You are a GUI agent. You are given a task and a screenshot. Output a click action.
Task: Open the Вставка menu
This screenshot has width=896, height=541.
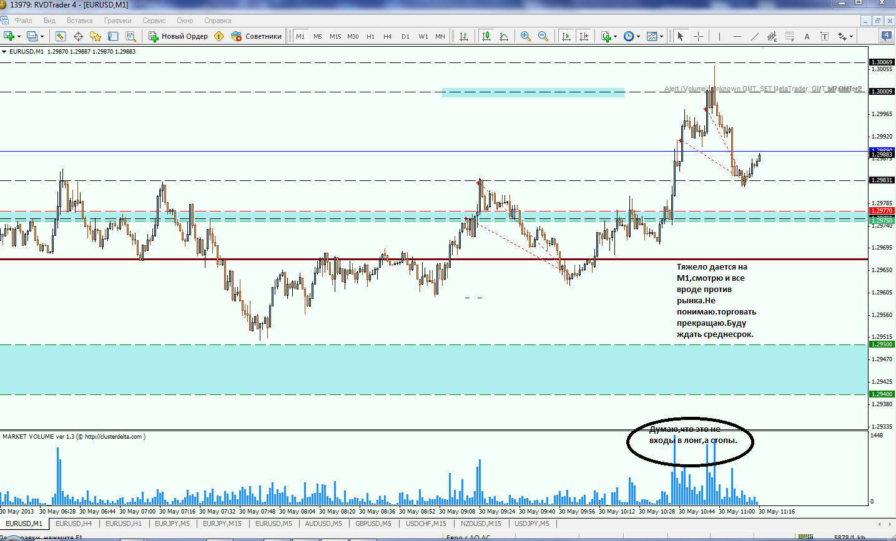(x=79, y=21)
